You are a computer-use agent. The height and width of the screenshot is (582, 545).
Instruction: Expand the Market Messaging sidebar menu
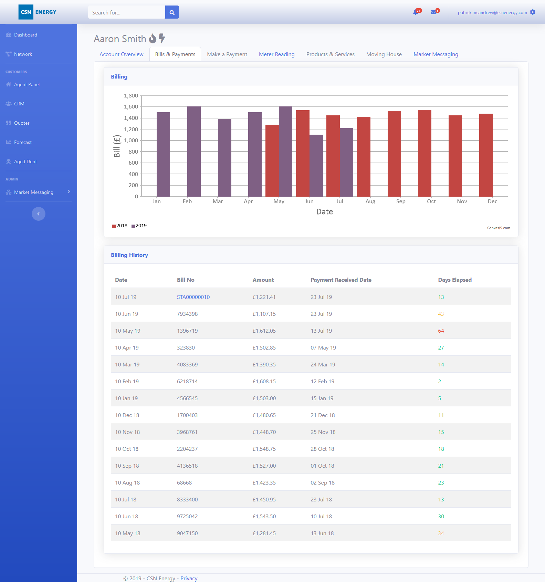coord(38,192)
